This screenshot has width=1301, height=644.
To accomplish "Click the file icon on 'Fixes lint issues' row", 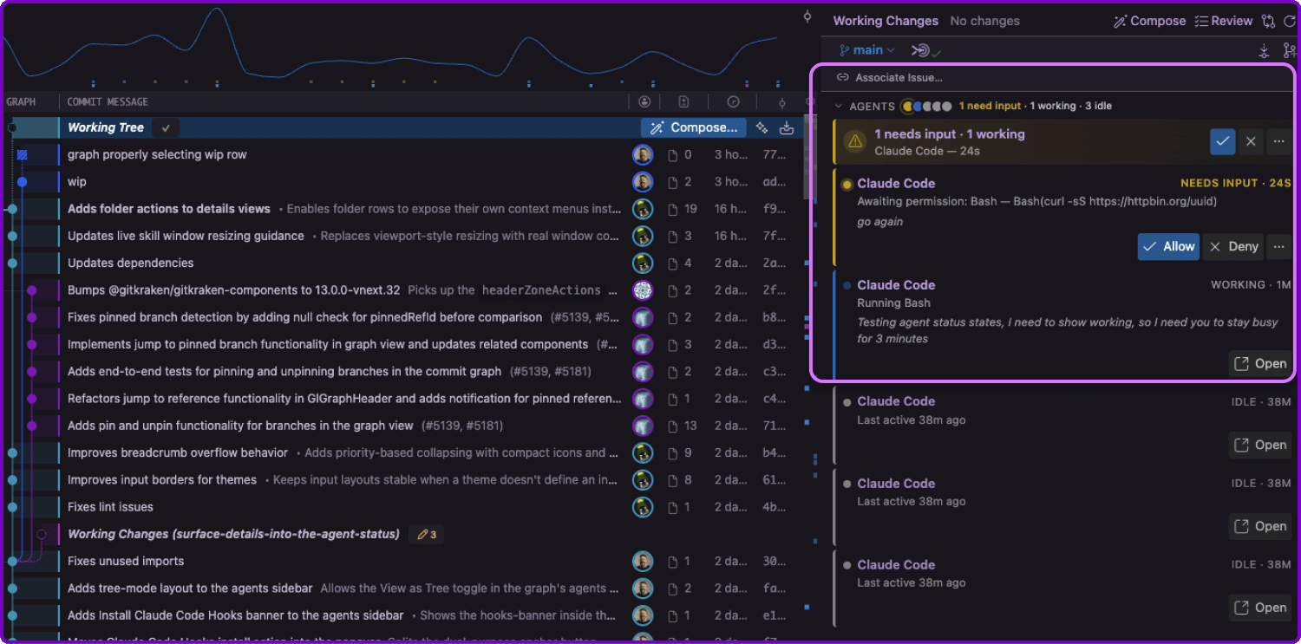I will point(672,507).
